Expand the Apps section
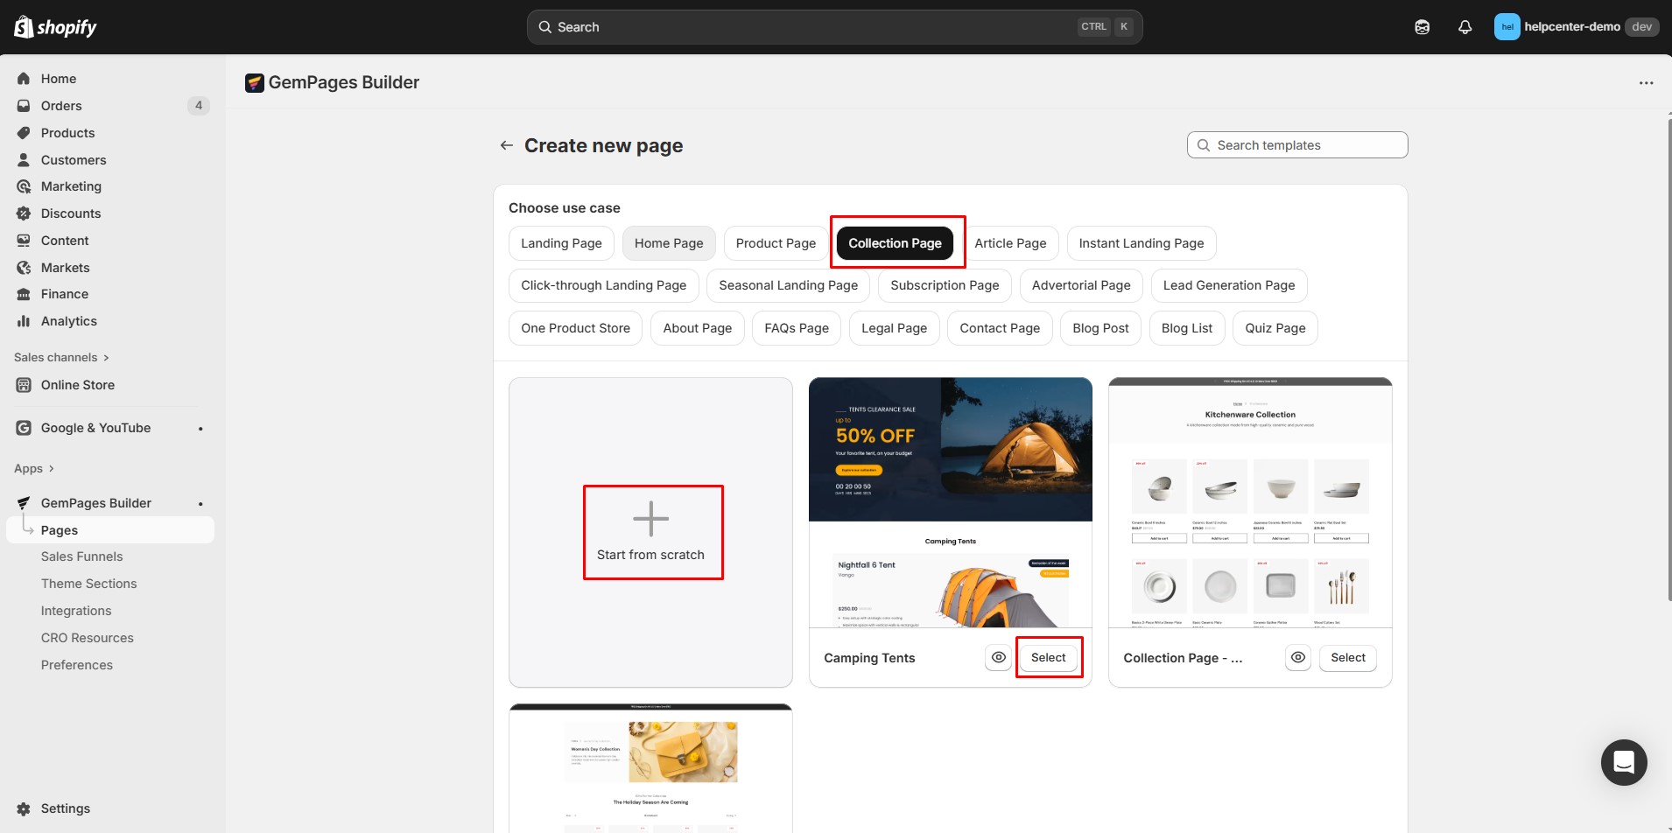The width and height of the screenshot is (1672, 833). 27,468
